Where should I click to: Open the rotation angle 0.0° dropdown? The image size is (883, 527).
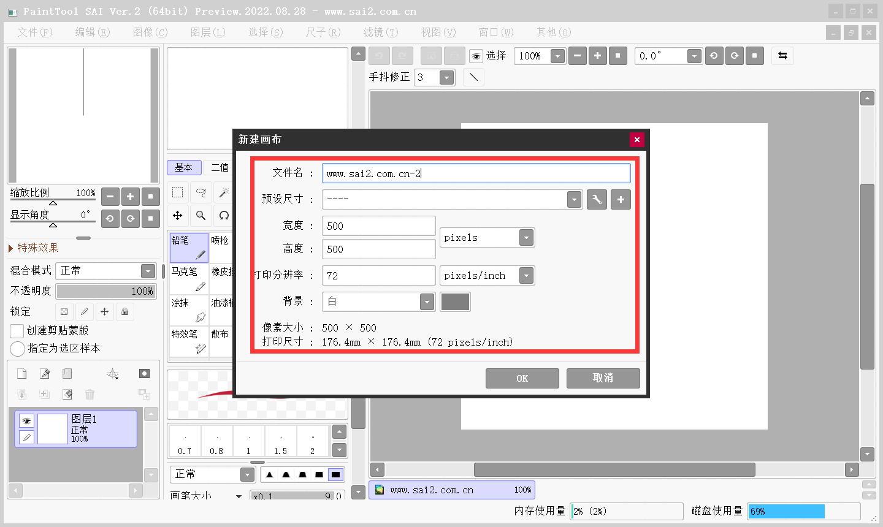point(694,56)
